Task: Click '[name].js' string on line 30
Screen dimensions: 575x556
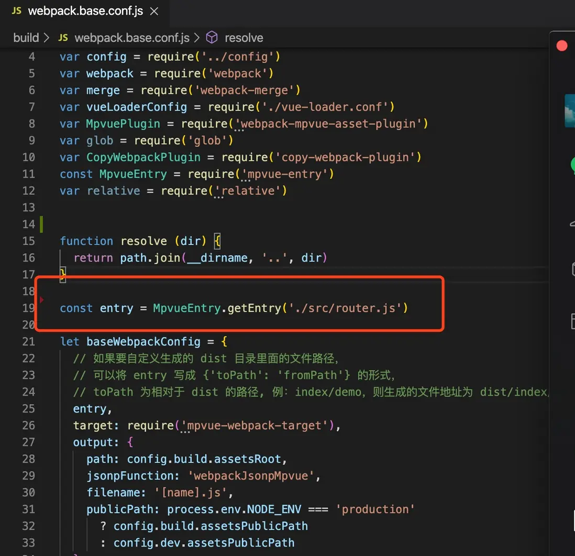Action: [191, 493]
